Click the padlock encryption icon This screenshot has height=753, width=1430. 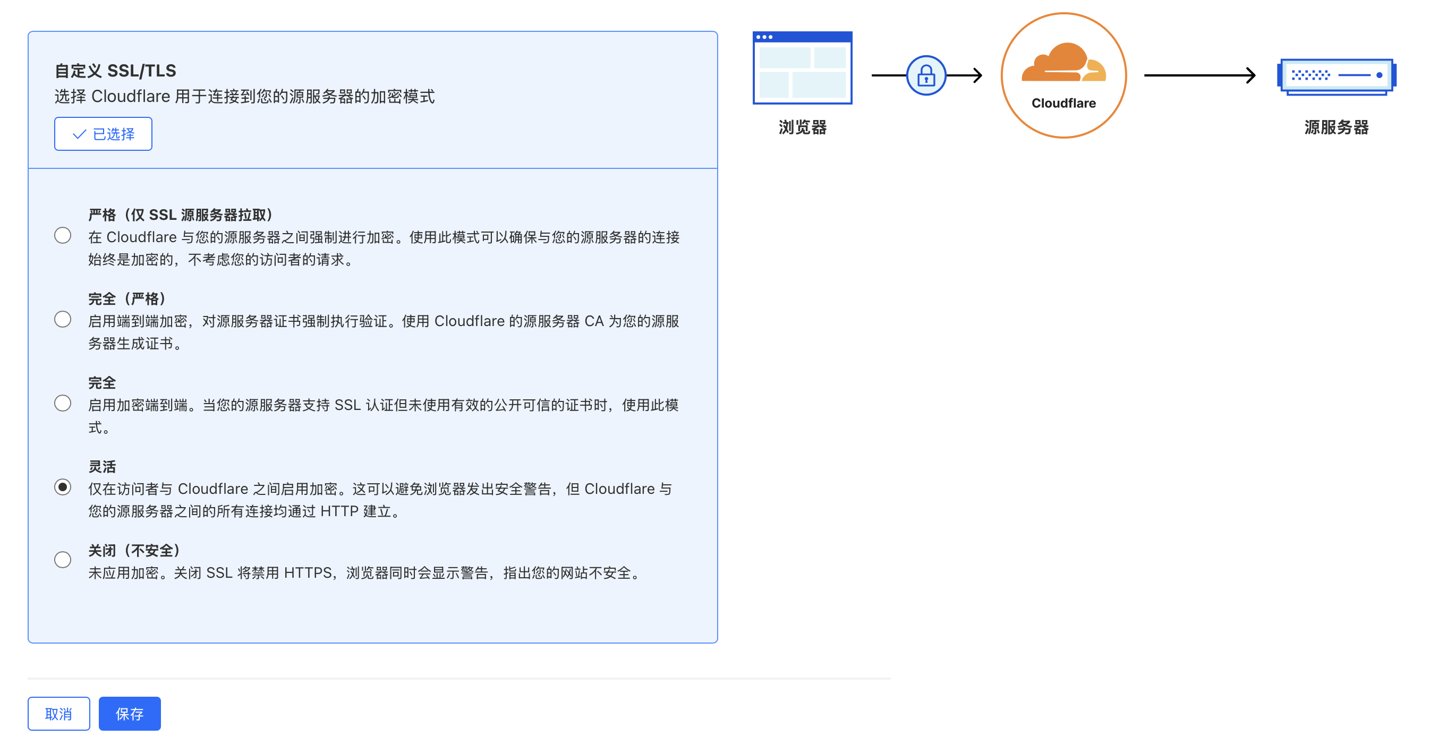(x=925, y=75)
